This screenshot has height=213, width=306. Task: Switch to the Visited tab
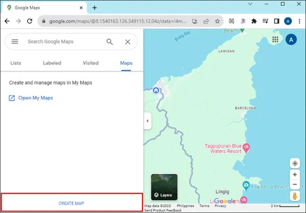(90, 63)
